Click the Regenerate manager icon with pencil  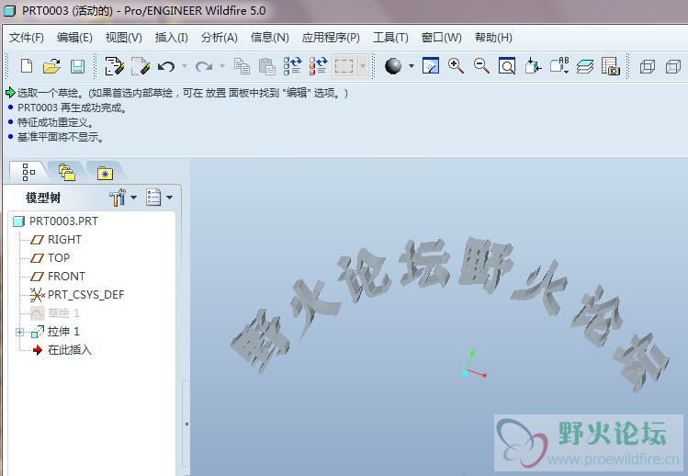pyautogui.click(x=141, y=66)
